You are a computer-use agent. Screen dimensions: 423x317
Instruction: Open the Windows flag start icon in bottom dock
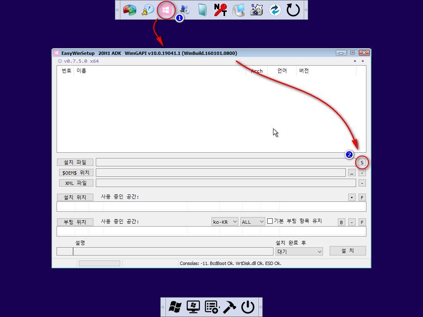coord(175,307)
